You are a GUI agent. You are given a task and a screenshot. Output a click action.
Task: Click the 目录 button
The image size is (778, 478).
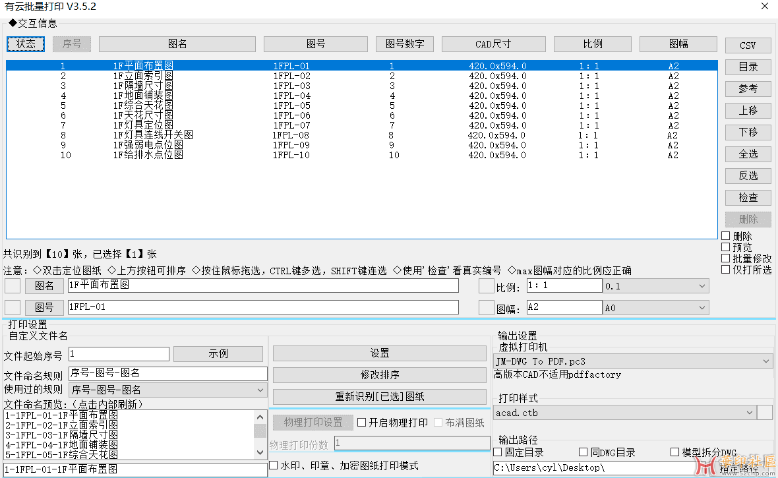748,67
